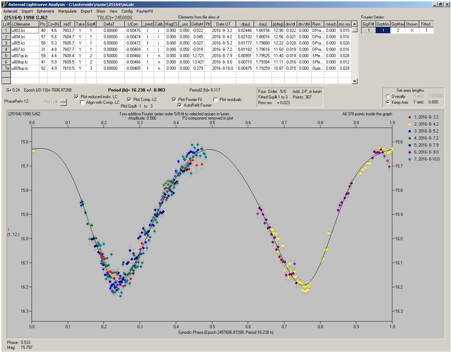Click the rms res column header
Image resolution: width=452 pixels, height=352 pixels.
[344, 24]
